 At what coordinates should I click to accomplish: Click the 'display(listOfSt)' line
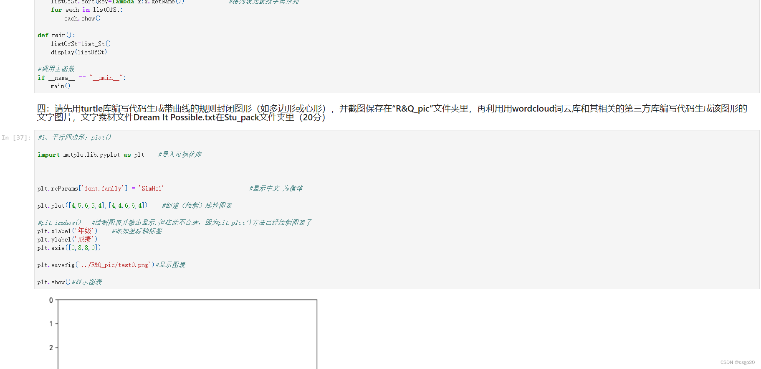point(79,52)
